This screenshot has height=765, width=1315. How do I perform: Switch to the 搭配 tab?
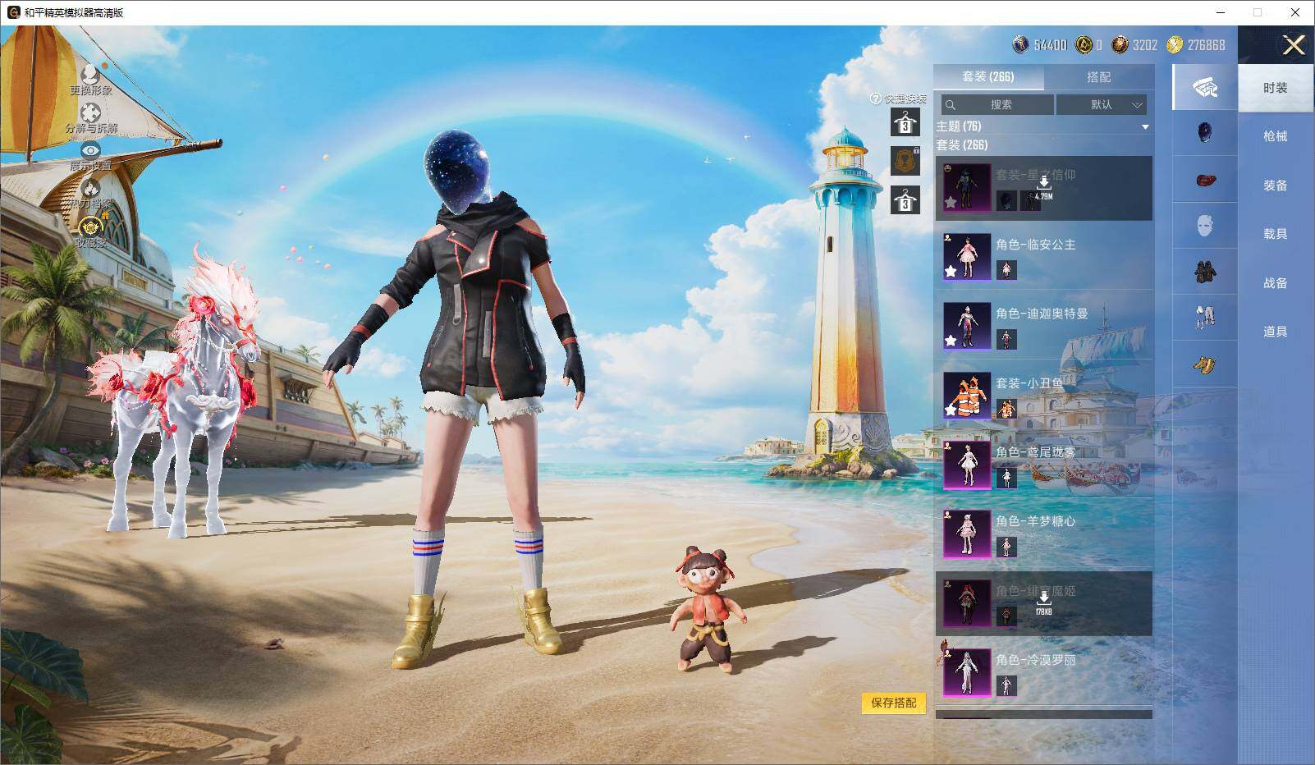[x=1098, y=76]
